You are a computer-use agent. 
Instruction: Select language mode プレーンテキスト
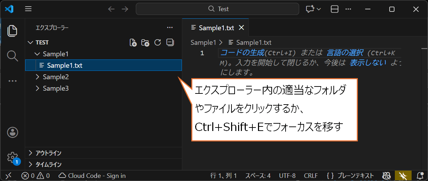(x=350, y=175)
